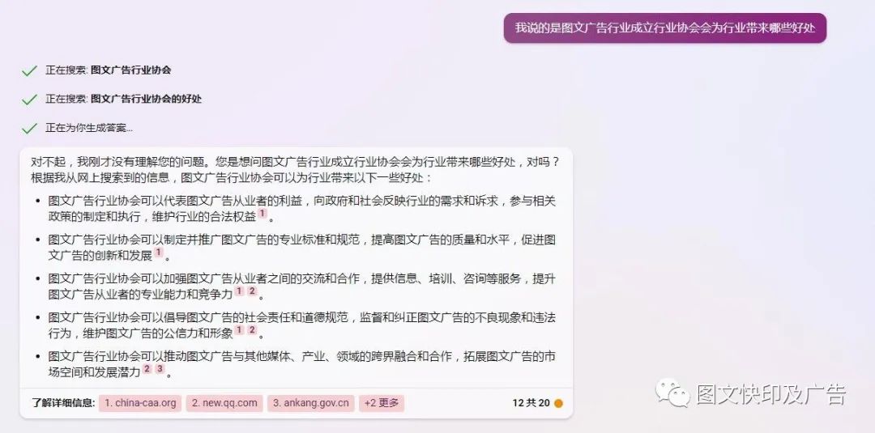Click the 正在搜索 图文广告行业协会 status line
This screenshot has height=433, width=875.
[x=109, y=70]
